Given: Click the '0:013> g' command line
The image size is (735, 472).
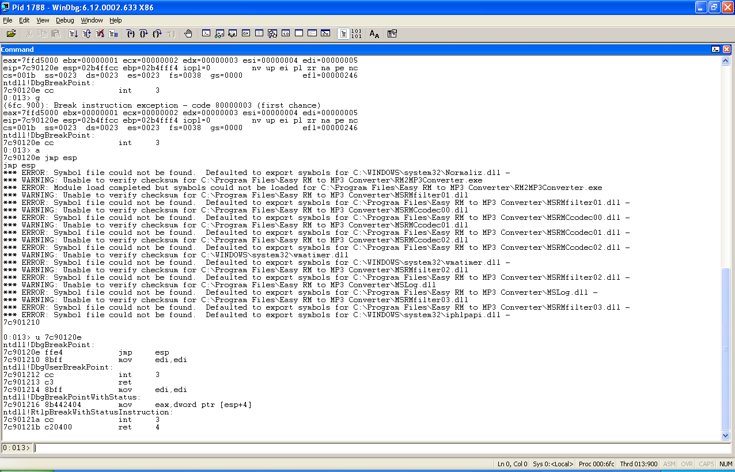Looking at the screenshot, I should (22, 98).
